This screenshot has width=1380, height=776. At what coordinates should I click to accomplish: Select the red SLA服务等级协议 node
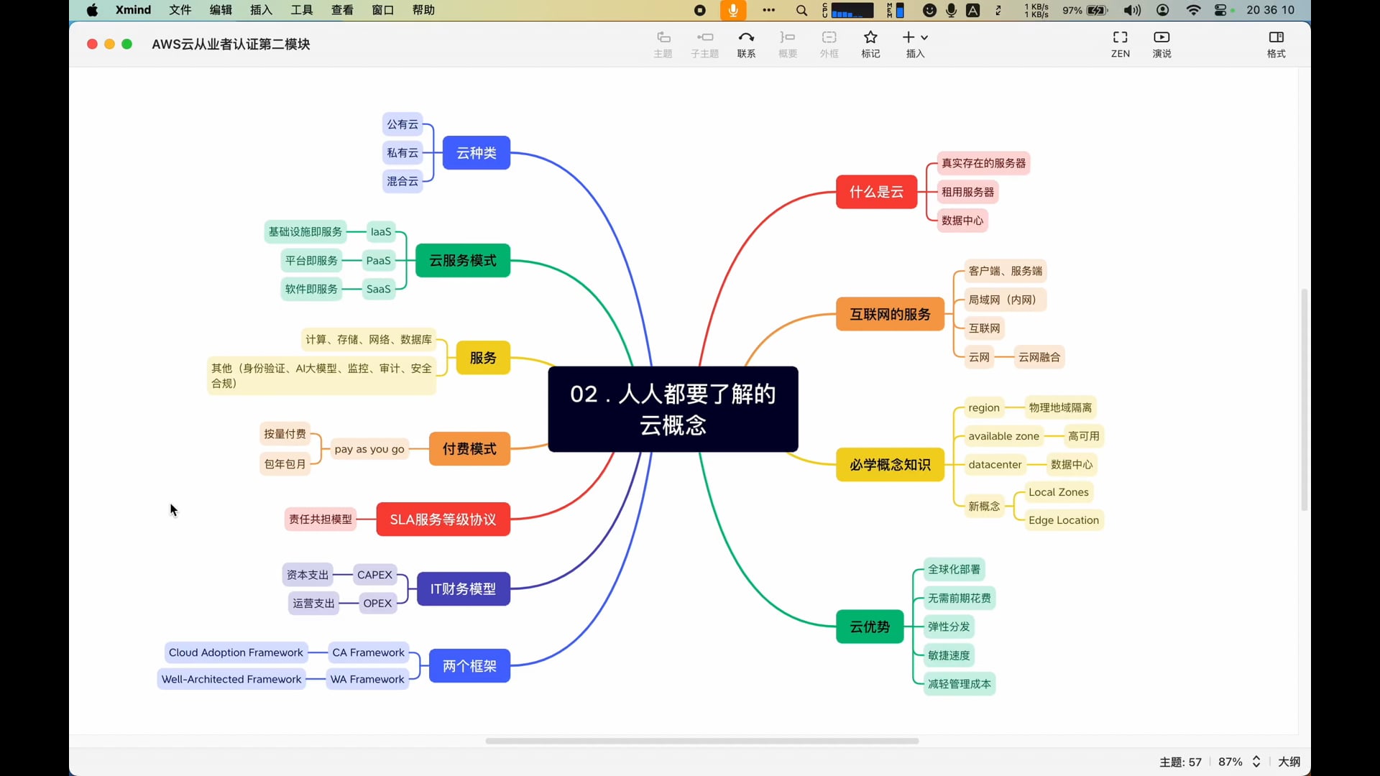click(x=443, y=519)
